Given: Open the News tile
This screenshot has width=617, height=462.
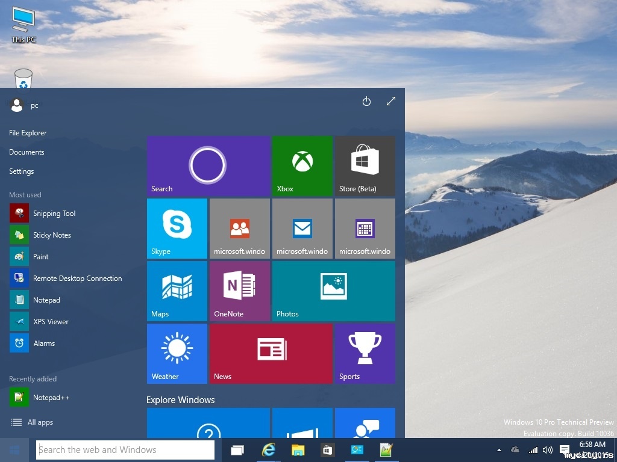Looking at the screenshot, I should coord(271,354).
